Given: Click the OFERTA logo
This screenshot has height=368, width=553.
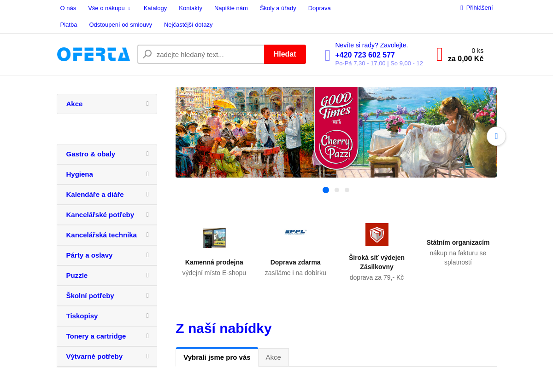Looking at the screenshot, I should pos(93,54).
